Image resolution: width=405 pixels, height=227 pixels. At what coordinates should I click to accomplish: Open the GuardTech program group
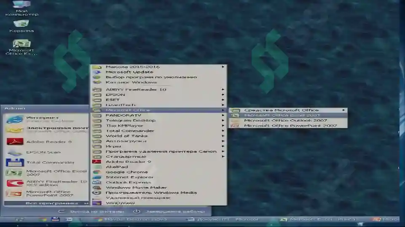pos(158,105)
